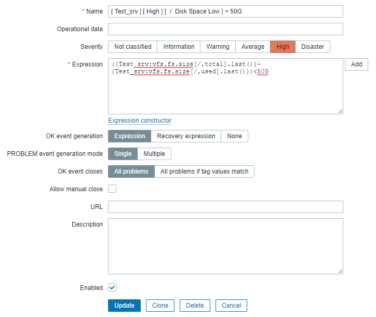Click the Expression textarea resize handle

[340, 111]
